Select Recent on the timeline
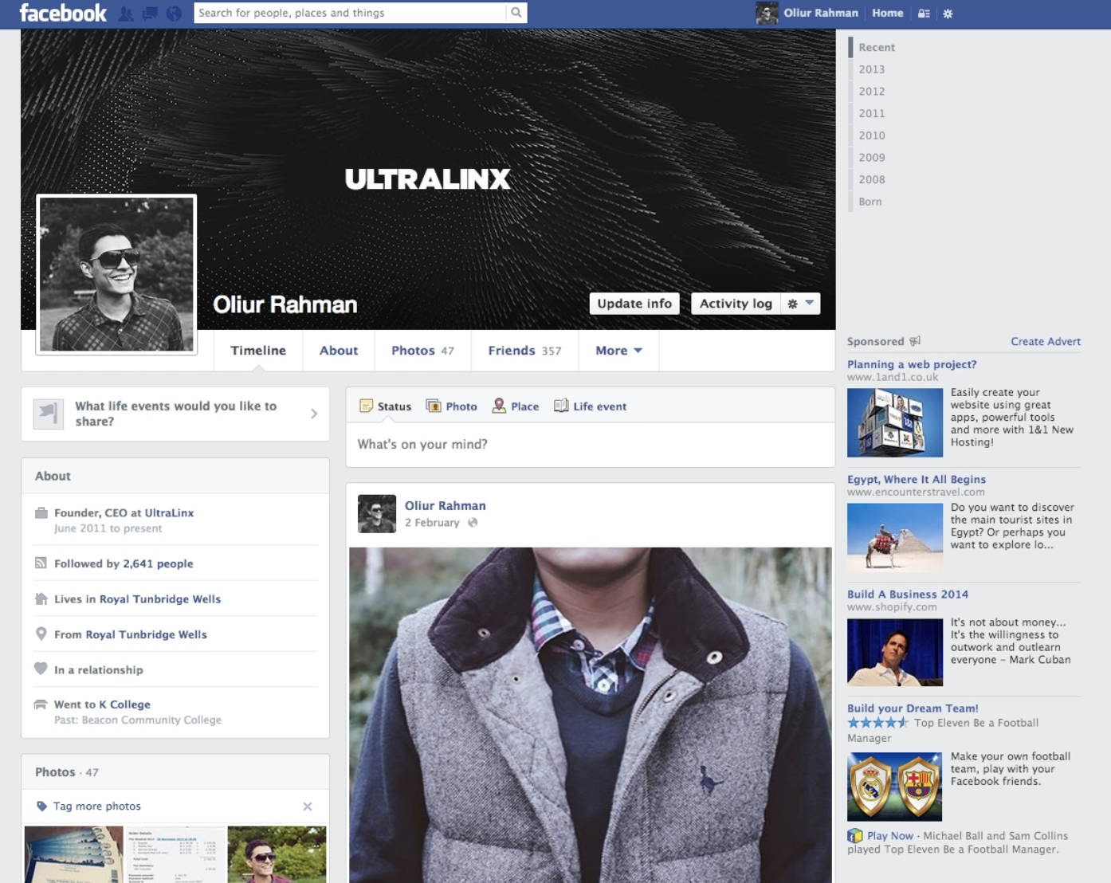This screenshot has width=1111, height=883. point(877,48)
